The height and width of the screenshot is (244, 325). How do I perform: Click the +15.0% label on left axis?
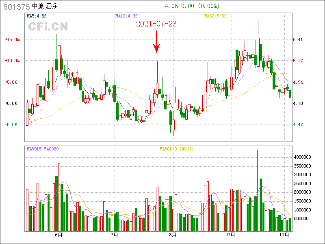pos(12,39)
